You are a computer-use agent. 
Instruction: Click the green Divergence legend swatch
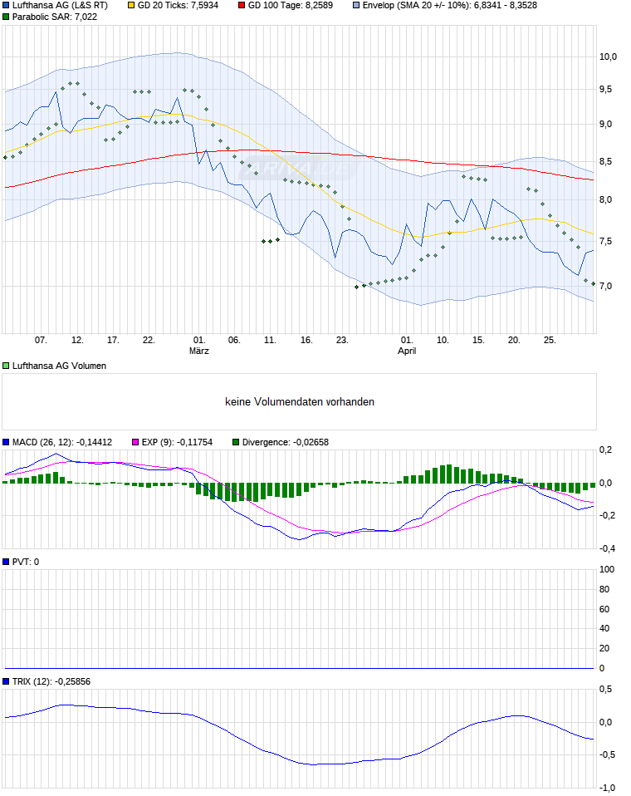tap(236, 443)
